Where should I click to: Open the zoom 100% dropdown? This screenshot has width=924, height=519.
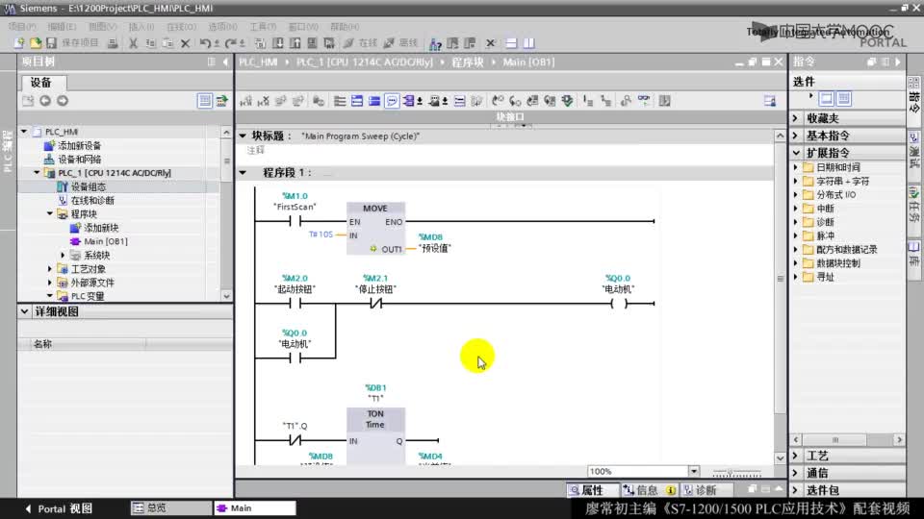[694, 471]
